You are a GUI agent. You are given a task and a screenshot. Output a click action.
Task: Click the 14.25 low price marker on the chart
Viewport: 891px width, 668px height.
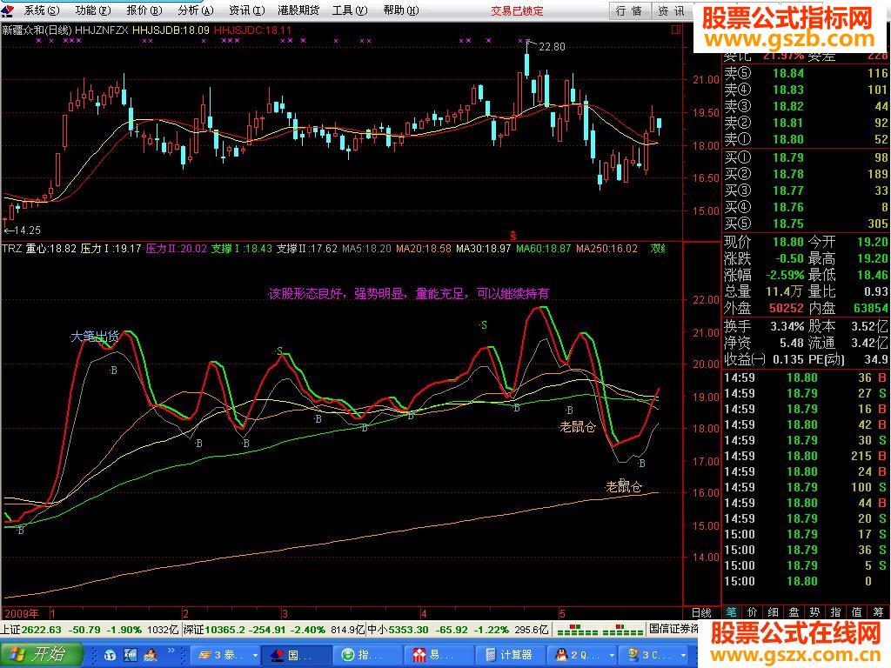point(27,230)
